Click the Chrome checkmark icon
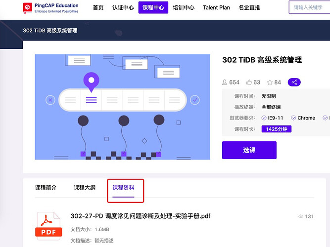 tap(293, 118)
